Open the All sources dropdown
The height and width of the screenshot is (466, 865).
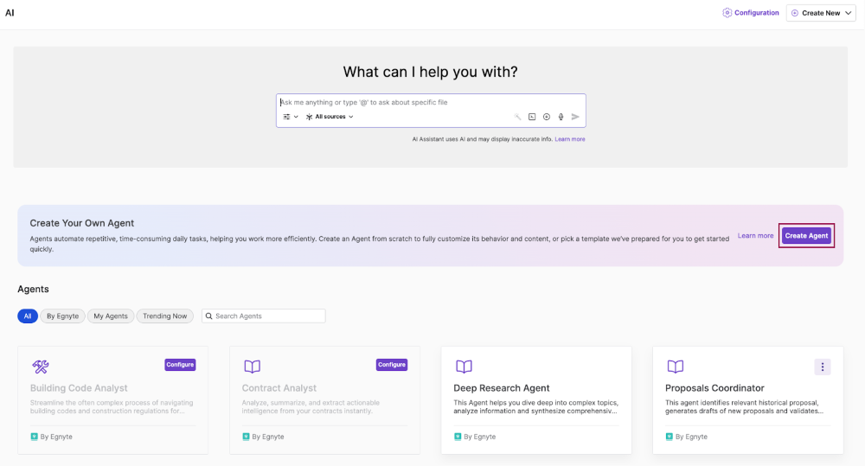(x=330, y=117)
